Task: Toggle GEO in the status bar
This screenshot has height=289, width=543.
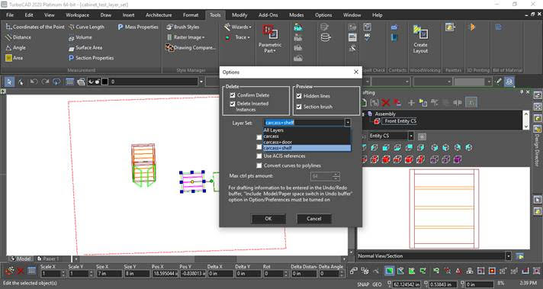Action: (x=377, y=284)
